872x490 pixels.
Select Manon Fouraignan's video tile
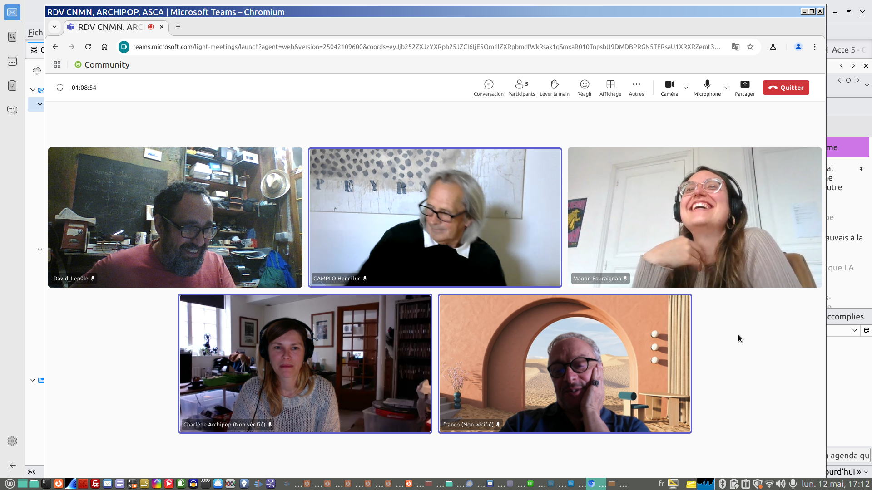(694, 217)
